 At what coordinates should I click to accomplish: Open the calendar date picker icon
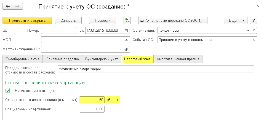(126, 30)
